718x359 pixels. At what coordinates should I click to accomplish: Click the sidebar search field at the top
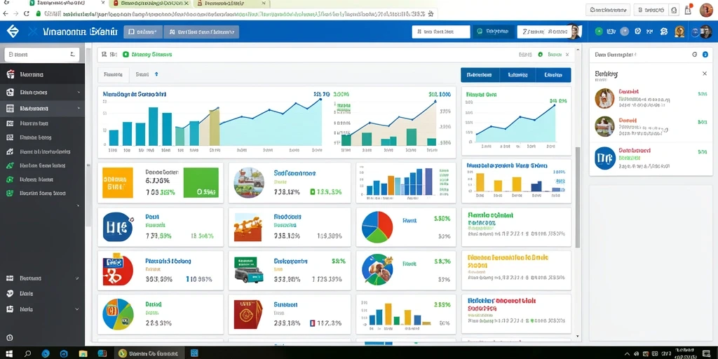pyautogui.click(x=41, y=55)
